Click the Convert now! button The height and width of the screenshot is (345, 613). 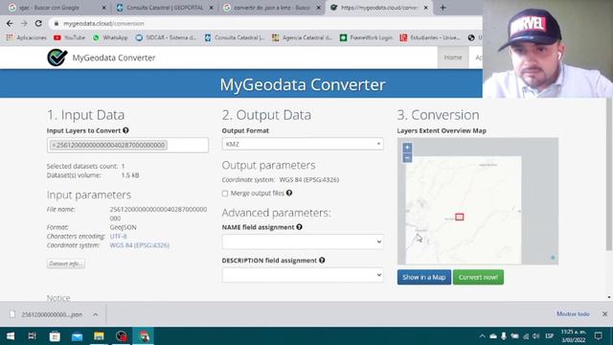(x=478, y=277)
